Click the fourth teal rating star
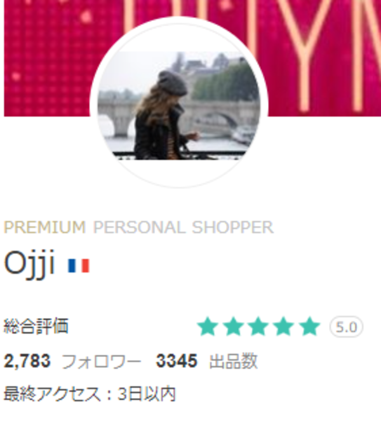Screen dimensions: 381x446 point(283,327)
